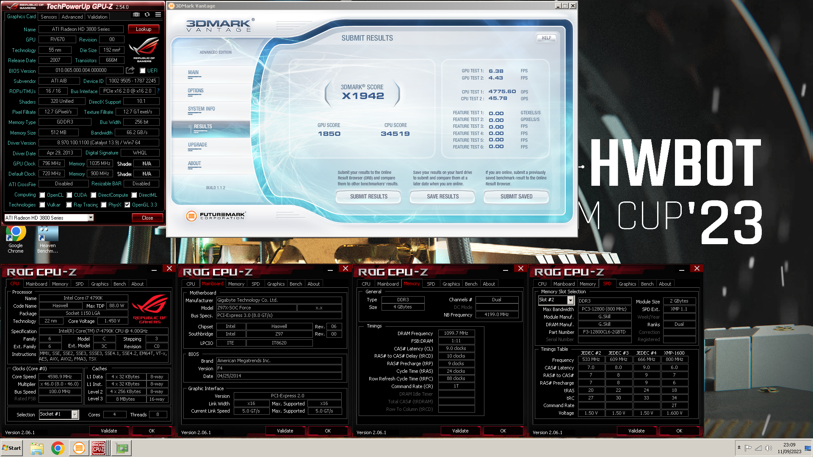The height and width of the screenshot is (457, 813).
Task: Toggle the DirectML checkbox
Action: tap(134, 195)
